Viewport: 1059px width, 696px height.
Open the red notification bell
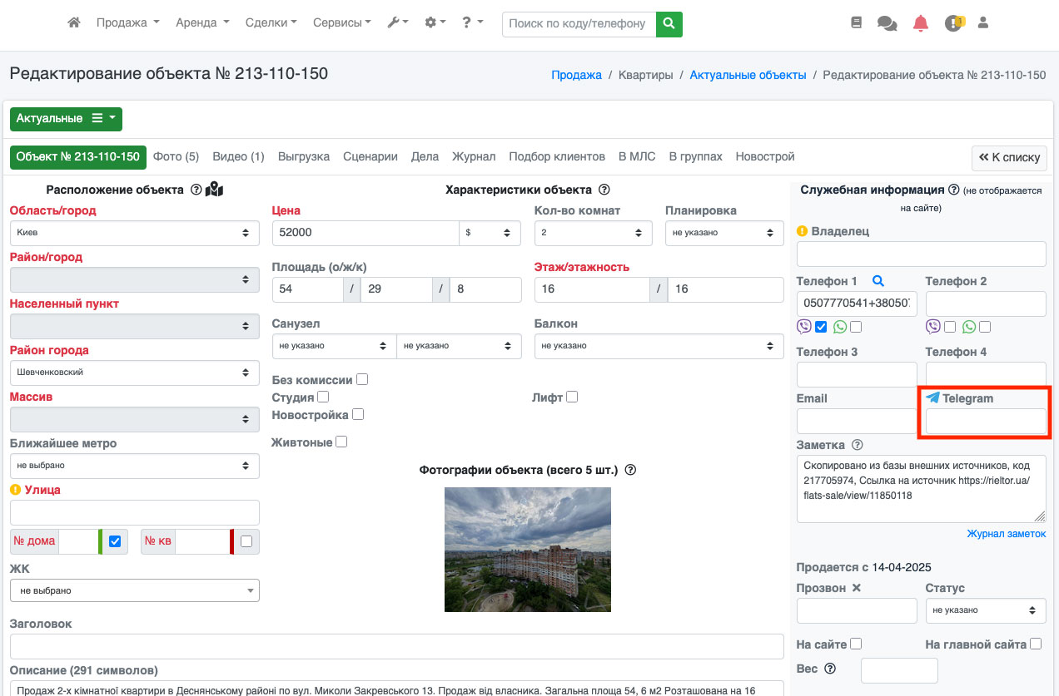point(920,23)
